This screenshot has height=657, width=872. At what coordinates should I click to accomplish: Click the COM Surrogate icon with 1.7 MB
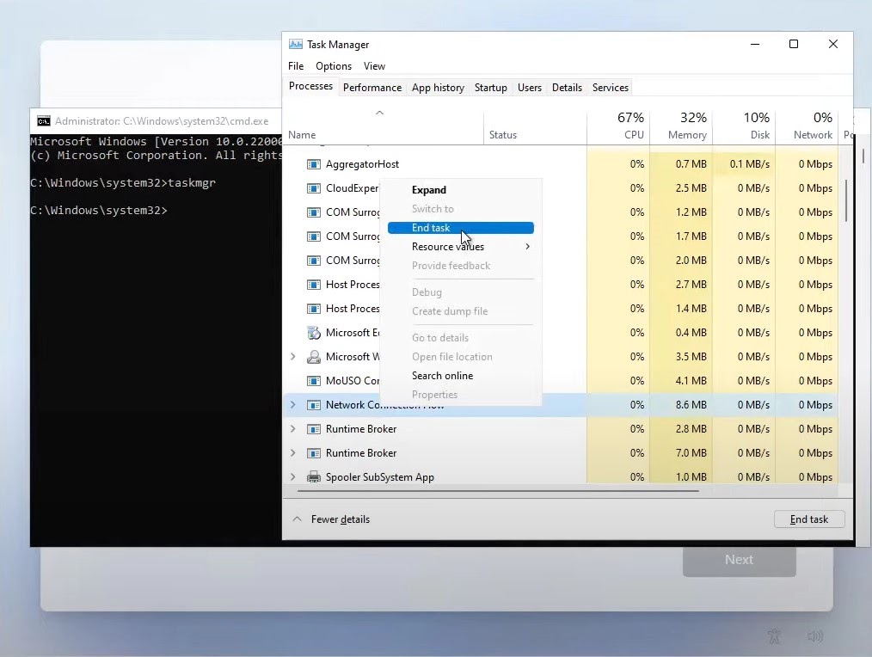pyautogui.click(x=314, y=236)
